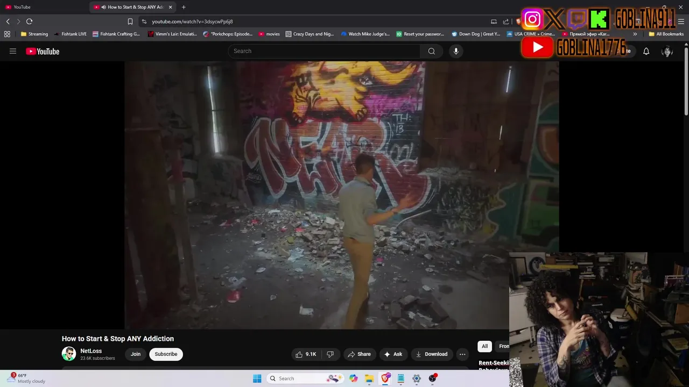Viewport: 689px width, 387px height.
Task: Open the Porkchops: Episode bookmark
Action: pos(228,34)
